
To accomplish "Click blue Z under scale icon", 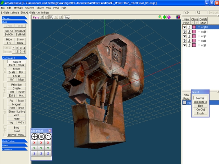I will (41, 153).
